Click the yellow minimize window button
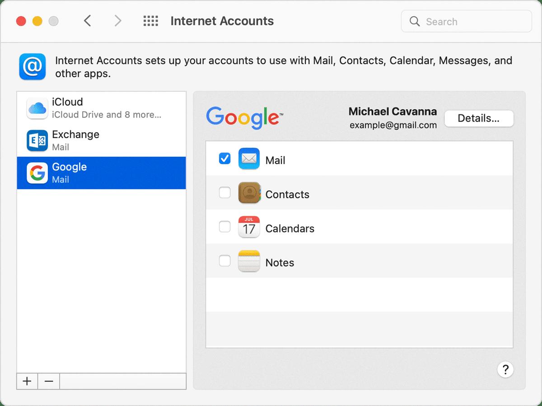The image size is (542, 406). (x=37, y=21)
